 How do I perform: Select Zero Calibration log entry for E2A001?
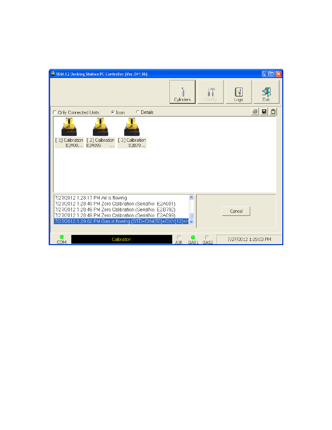pyautogui.click(x=121, y=204)
